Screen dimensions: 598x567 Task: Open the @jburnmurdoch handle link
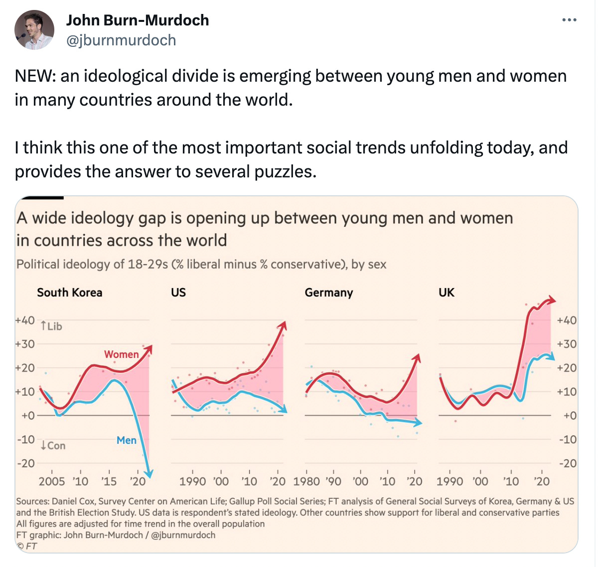(x=121, y=40)
